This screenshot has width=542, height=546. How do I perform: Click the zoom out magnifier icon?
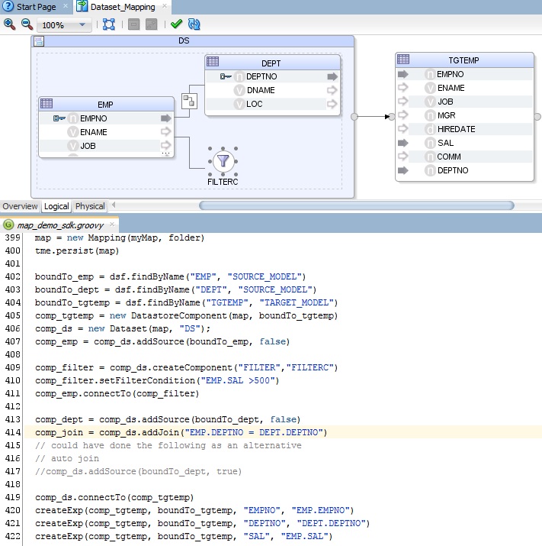point(26,24)
